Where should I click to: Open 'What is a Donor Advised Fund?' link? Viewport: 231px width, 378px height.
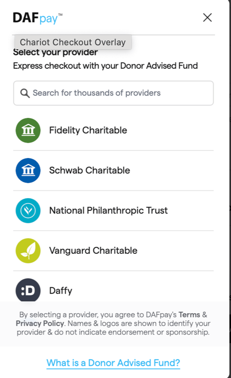113,363
